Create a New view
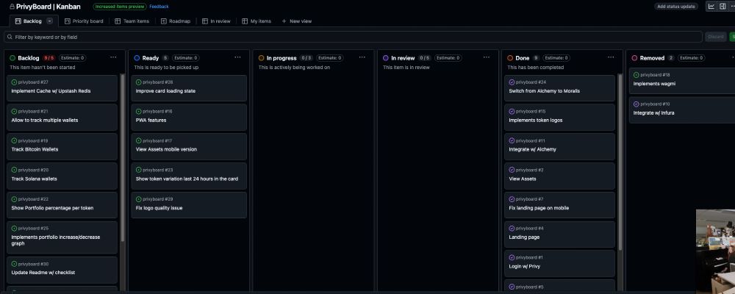 (296, 21)
